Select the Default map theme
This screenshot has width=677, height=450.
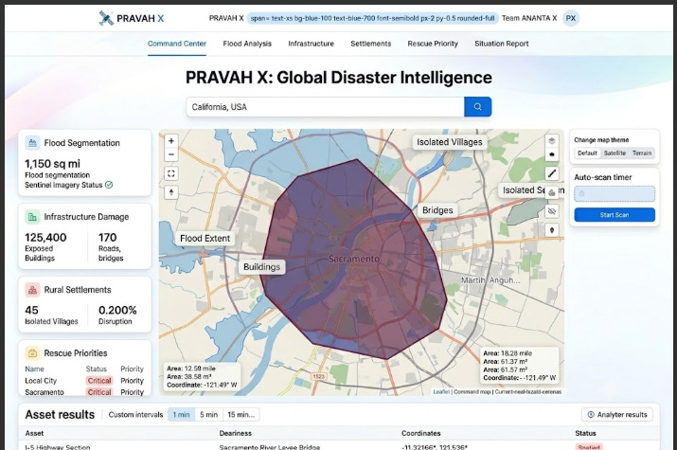587,153
